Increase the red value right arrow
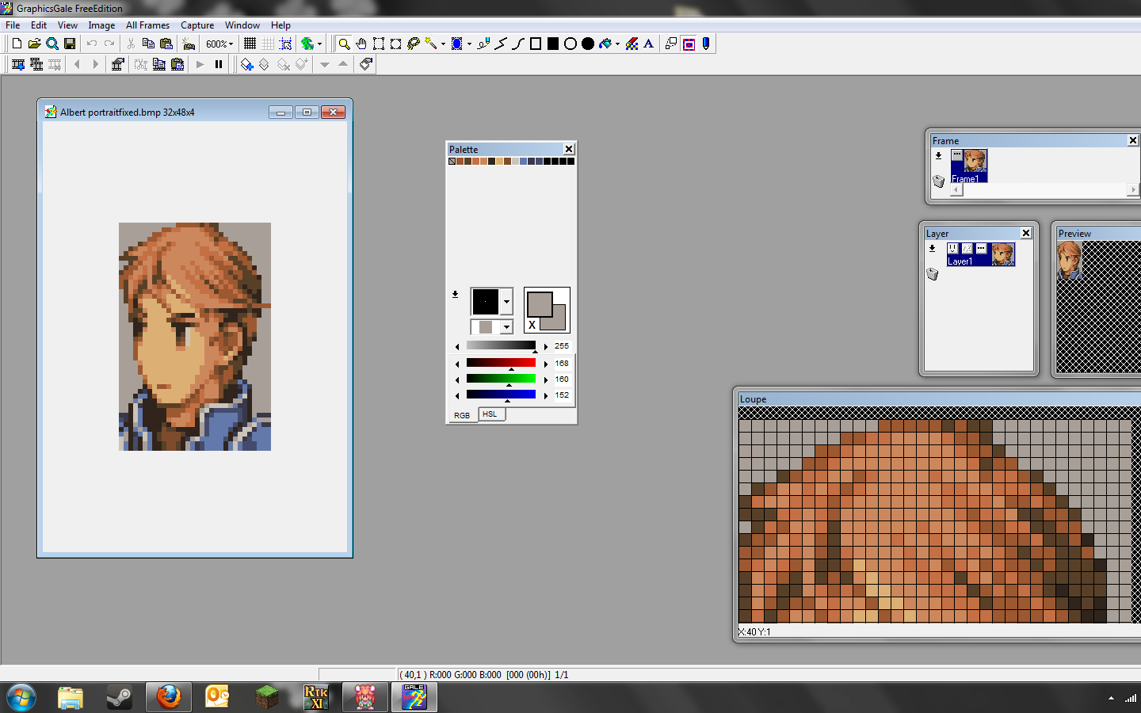 tap(546, 364)
